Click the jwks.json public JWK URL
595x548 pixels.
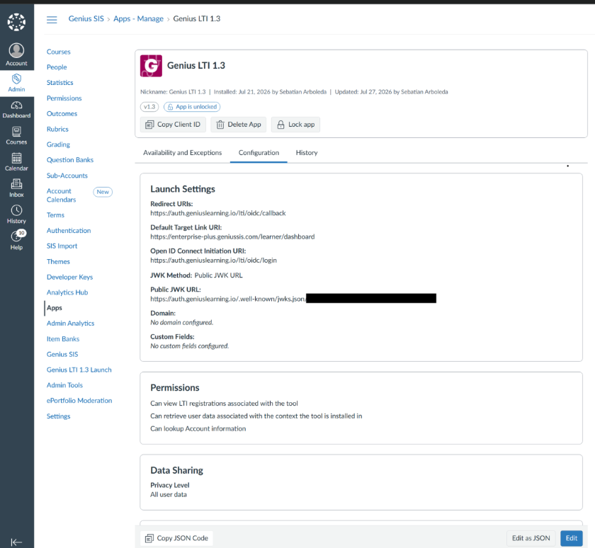228,299
